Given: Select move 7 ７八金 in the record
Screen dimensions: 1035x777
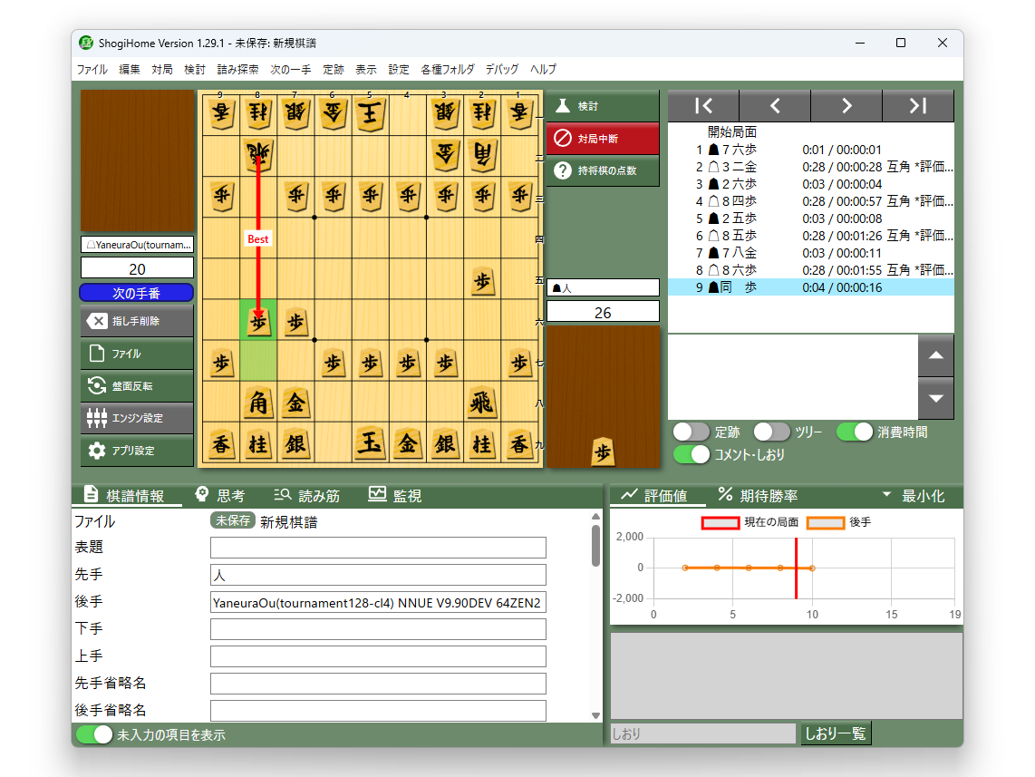Looking at the screenshot, I should (810, 252).
